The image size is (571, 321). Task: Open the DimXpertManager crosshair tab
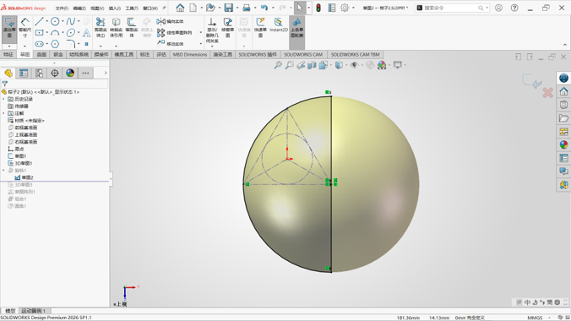tap(55, 73)
